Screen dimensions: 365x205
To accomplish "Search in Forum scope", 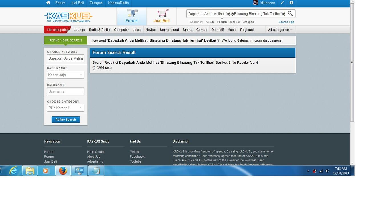I will pos(222,22).
